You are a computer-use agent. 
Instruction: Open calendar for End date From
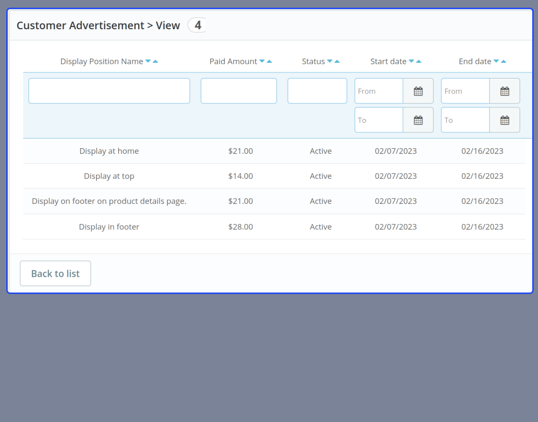(505, 91)
